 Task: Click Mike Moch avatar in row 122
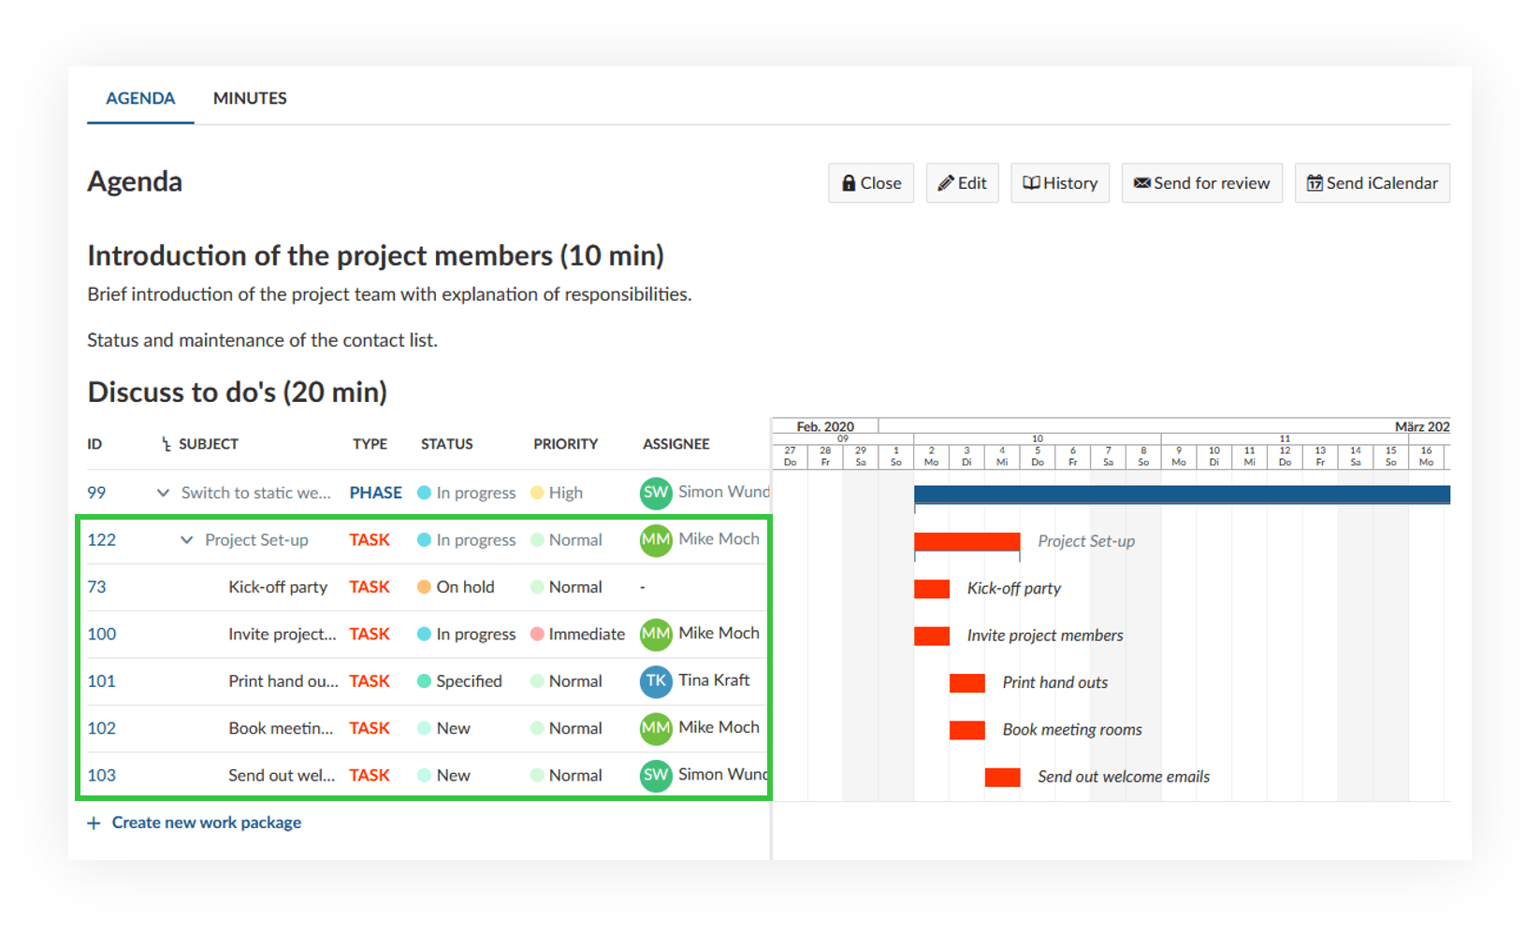(656, 540)
